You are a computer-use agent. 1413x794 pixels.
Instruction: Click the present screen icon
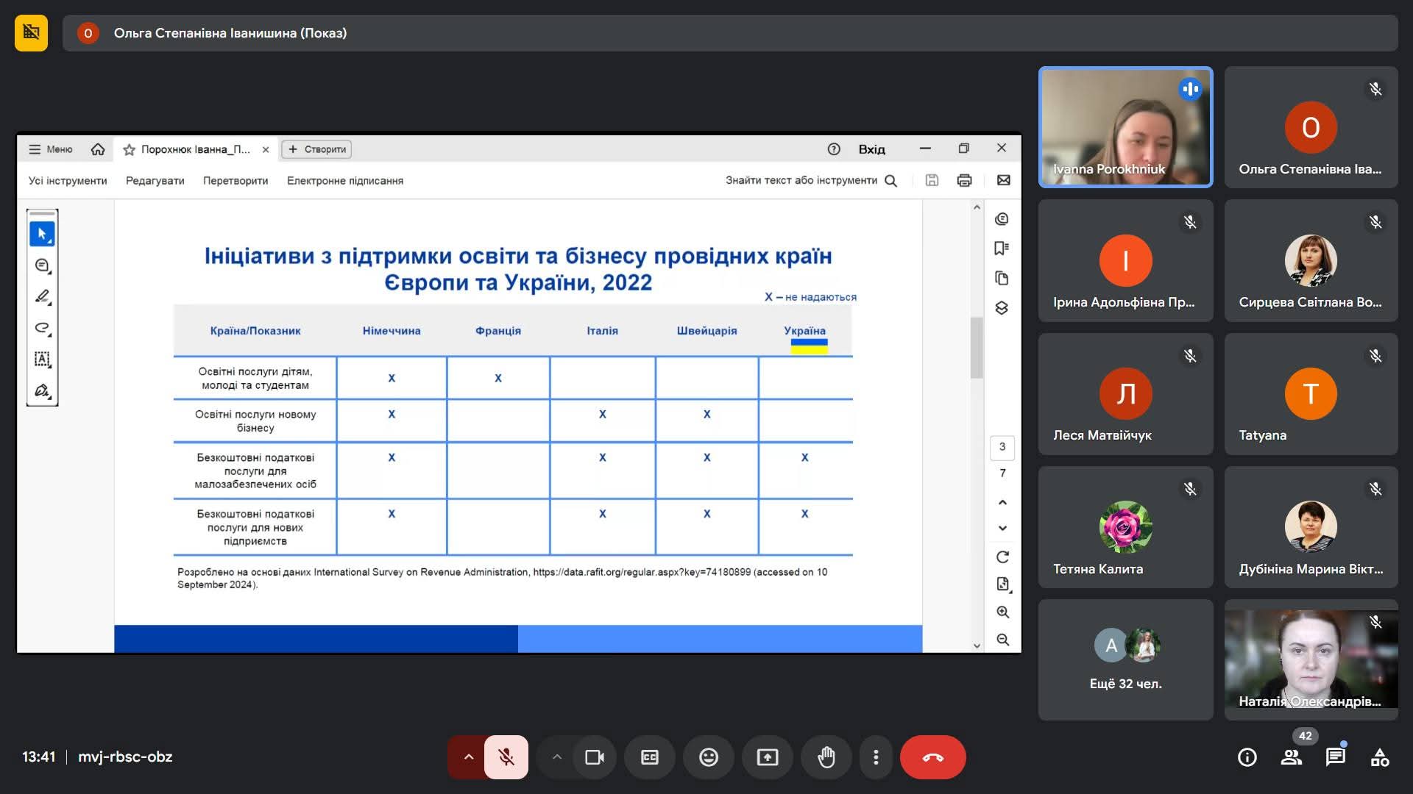pyautogui.click(x=767, y=757)
